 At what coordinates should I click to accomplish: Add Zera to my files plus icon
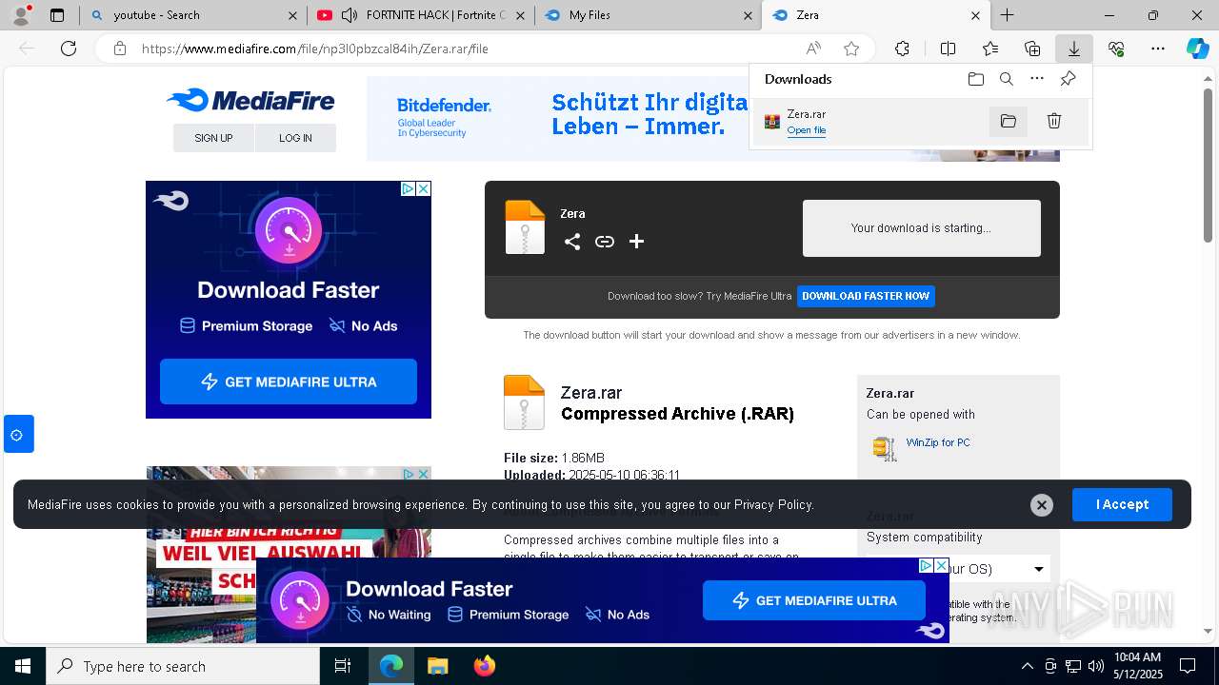637,242
